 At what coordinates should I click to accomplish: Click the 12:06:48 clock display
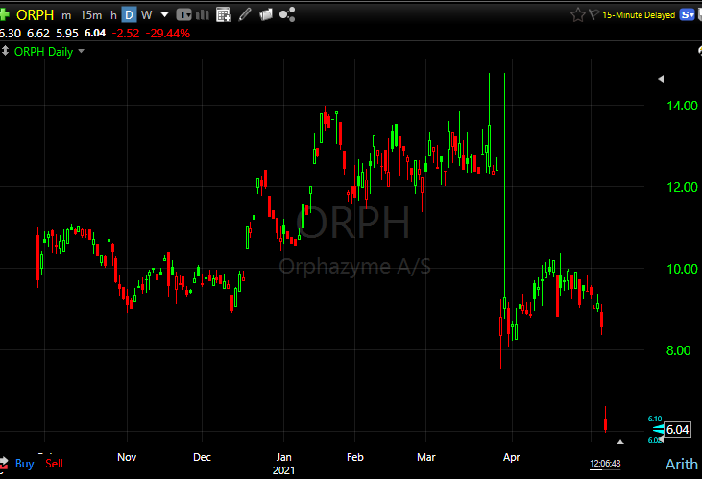click(x=605, y=464)
